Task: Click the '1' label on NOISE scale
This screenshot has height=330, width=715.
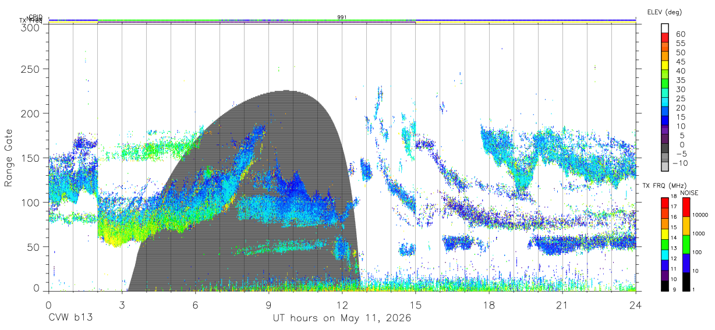Action: point(694,289)
